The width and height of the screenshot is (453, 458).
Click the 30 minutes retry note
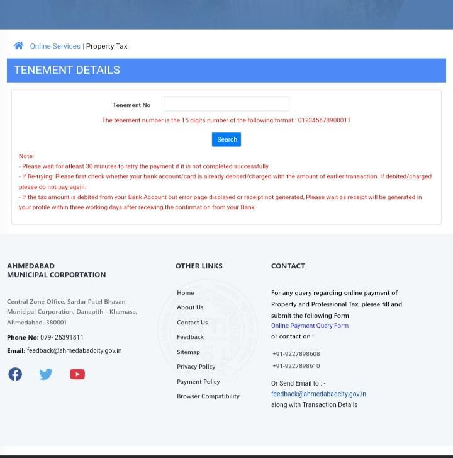(x=144, y=166)
